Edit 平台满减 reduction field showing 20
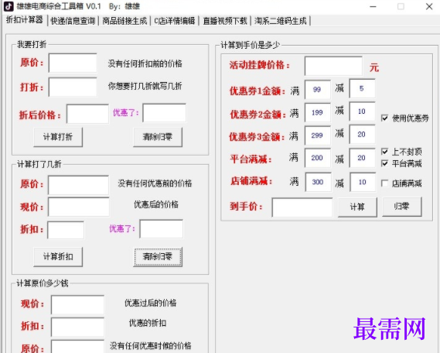The width and height of the screenshot is (440, 353). tap(362, 158)
